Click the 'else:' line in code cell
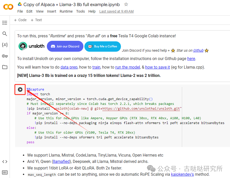Image resolution: width=230 pixels, height=178 pixels. pos(31,128)
